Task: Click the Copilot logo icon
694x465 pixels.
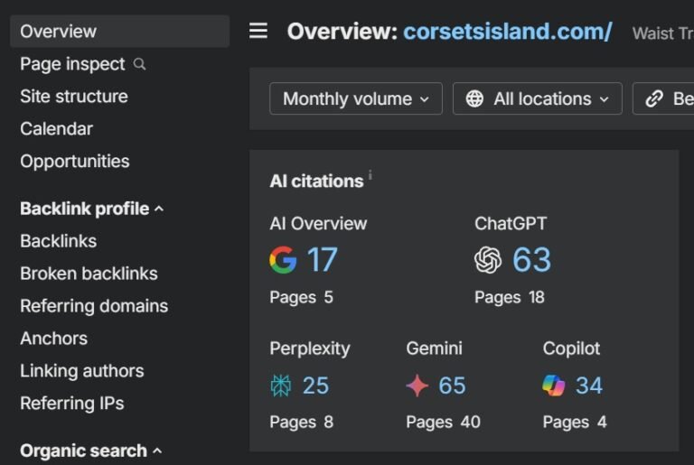Action: coord(553,386)
